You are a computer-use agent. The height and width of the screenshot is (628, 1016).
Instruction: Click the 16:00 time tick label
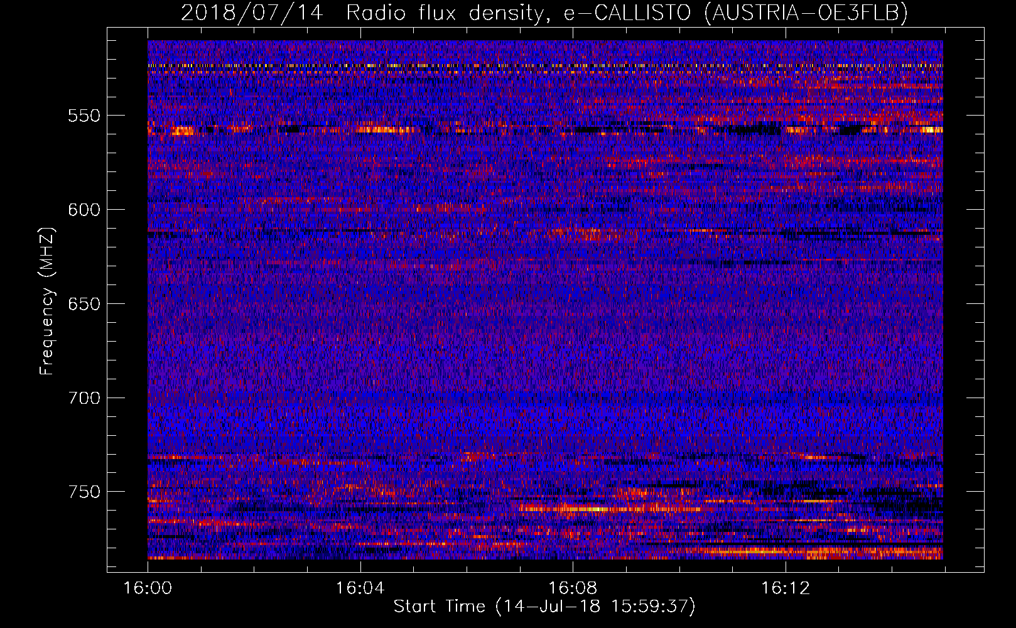tap(148, 588)
